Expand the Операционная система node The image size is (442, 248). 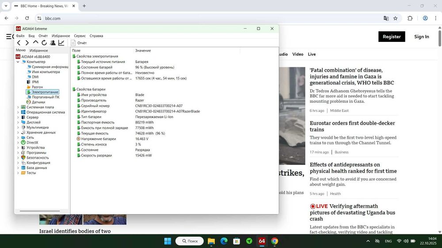coord(18,112)
